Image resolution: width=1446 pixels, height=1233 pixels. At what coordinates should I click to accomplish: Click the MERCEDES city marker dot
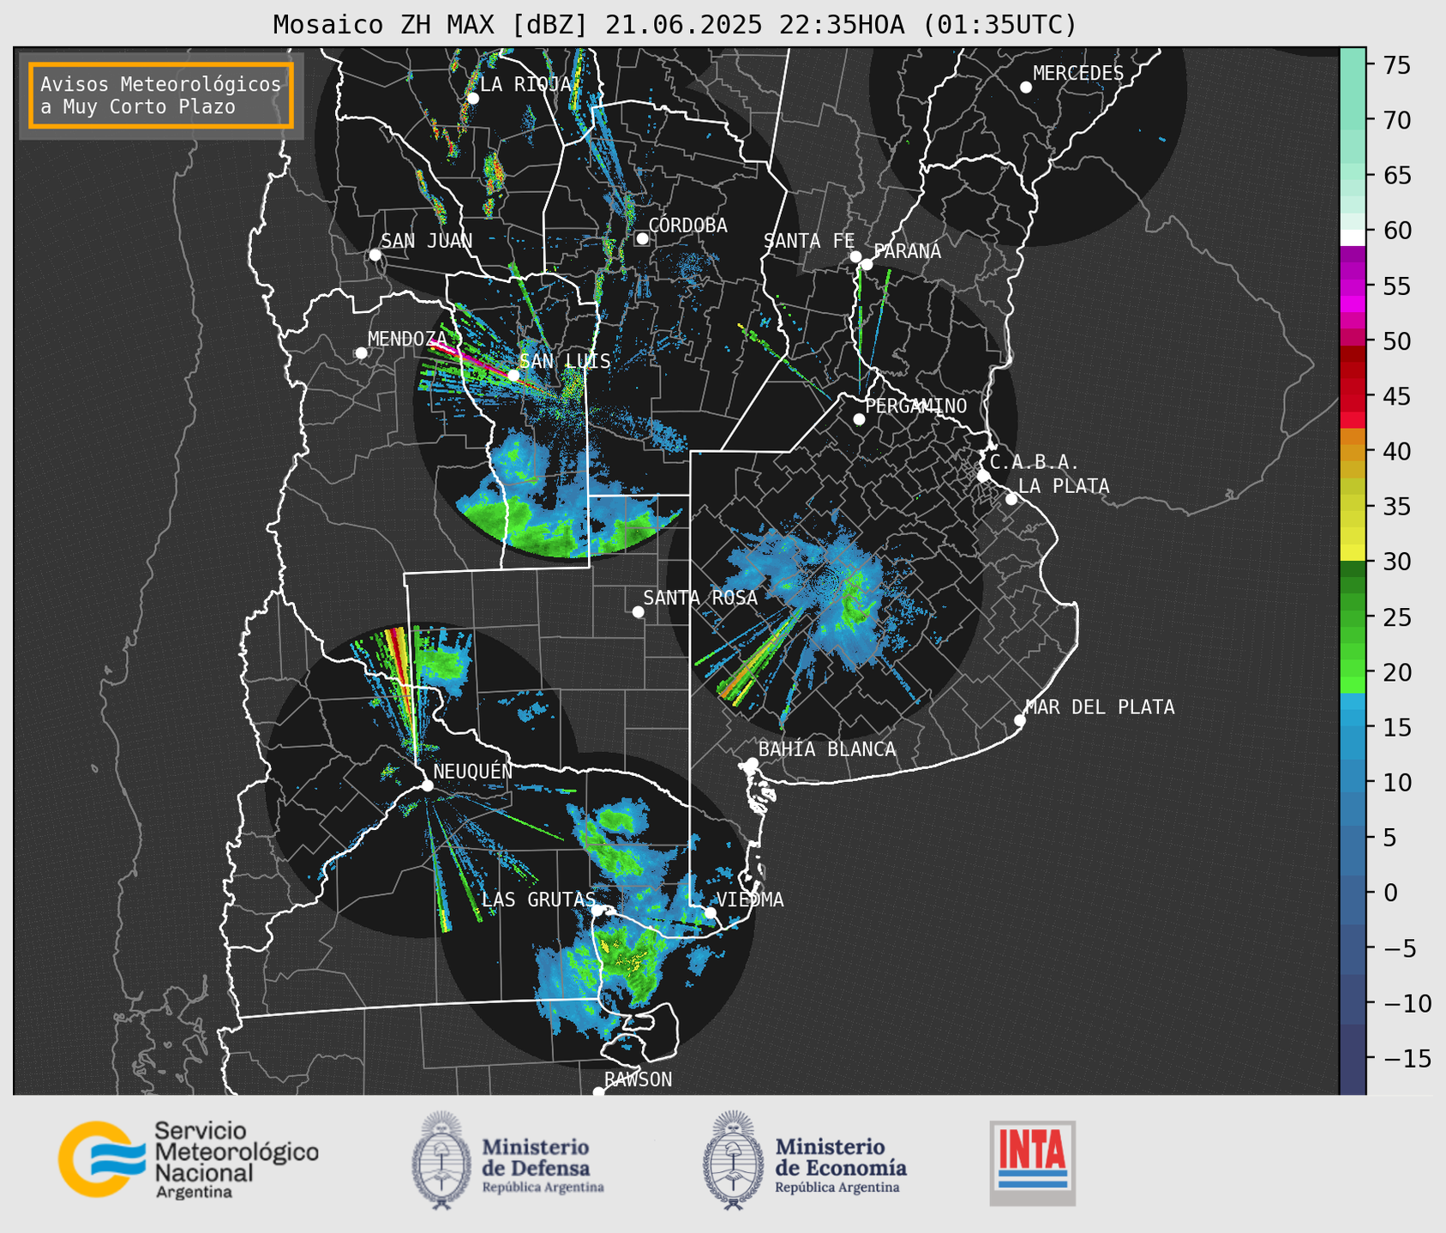click(x=1025, y=87)
